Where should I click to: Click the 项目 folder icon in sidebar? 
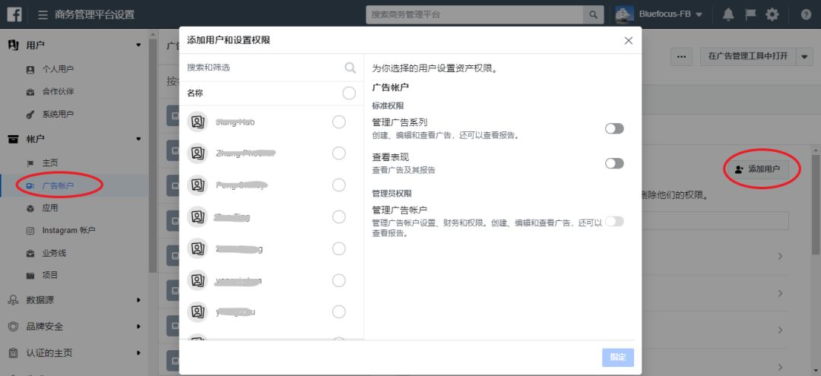pyautogui.click(x=30, y=275)
